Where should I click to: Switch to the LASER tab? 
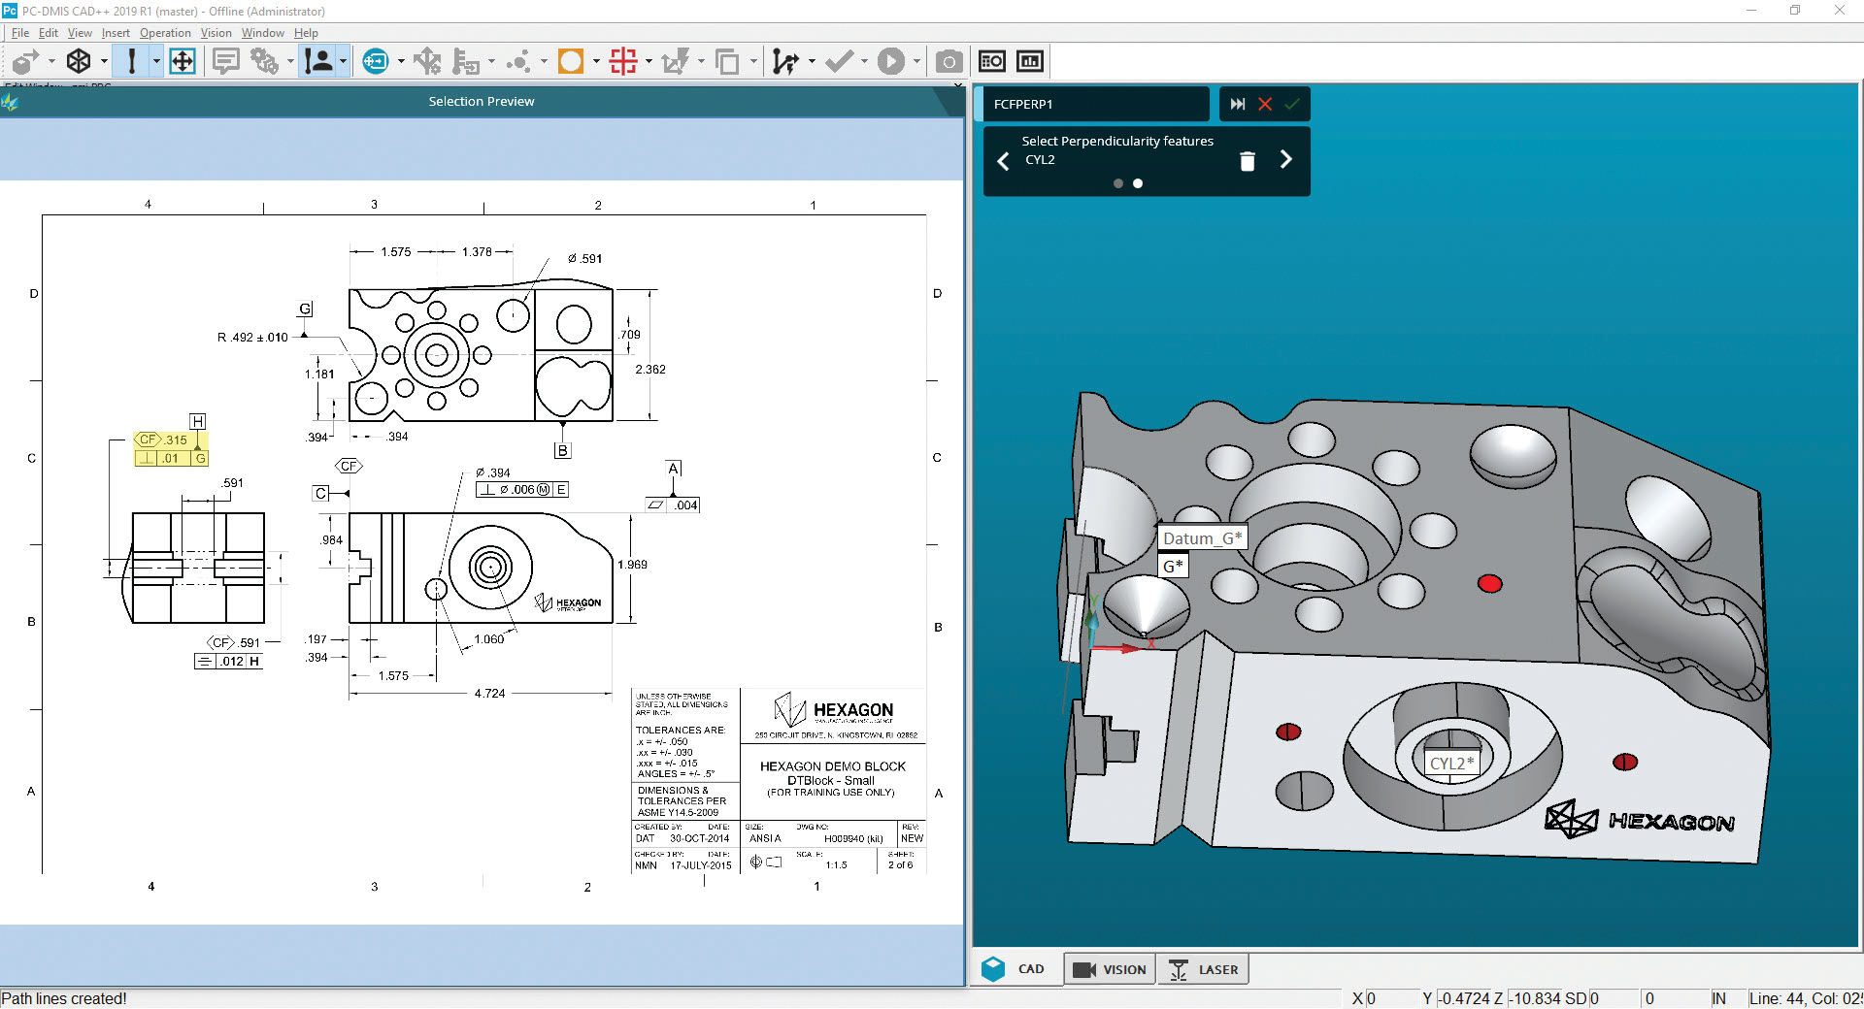coord(1203,969)
